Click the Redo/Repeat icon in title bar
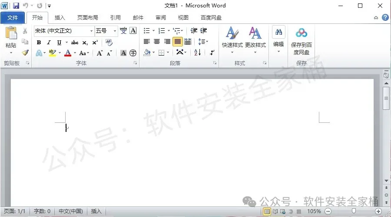391x217 pixels. point(40,6)
